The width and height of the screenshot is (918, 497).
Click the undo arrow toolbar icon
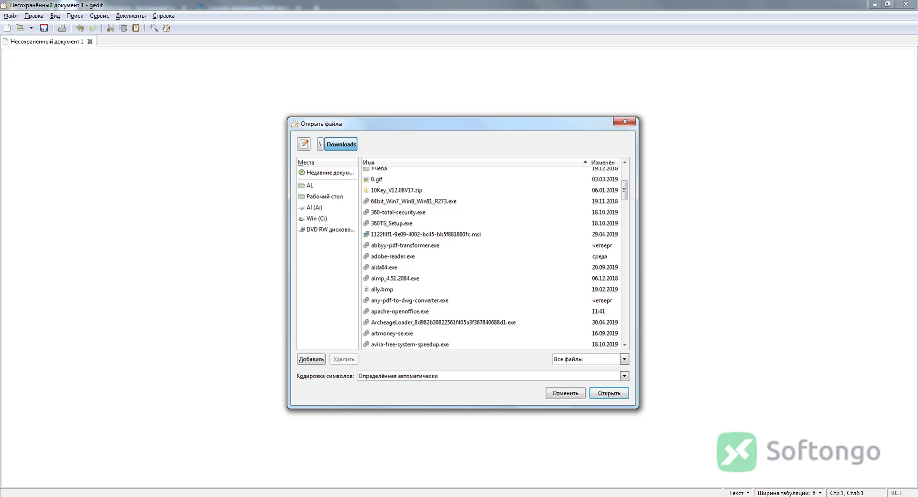point(80,28)
